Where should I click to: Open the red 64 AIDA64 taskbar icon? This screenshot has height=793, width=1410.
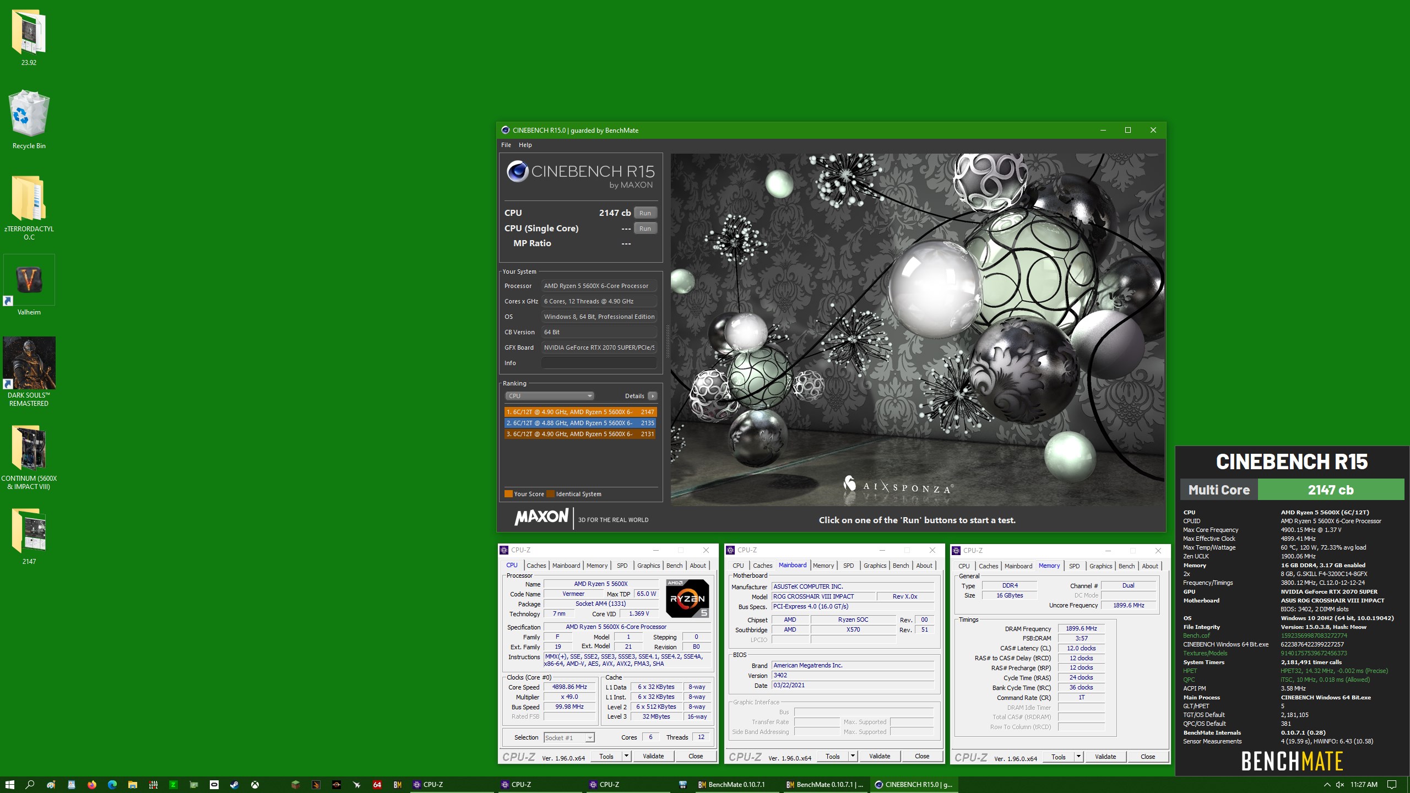pyautogui.click(x=377, y=785)
